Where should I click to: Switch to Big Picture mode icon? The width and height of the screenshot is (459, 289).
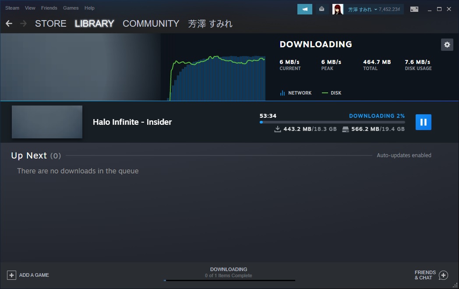click(414, 9)
